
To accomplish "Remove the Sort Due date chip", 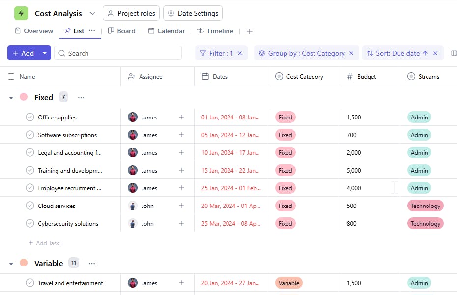I will coord(435,53).
